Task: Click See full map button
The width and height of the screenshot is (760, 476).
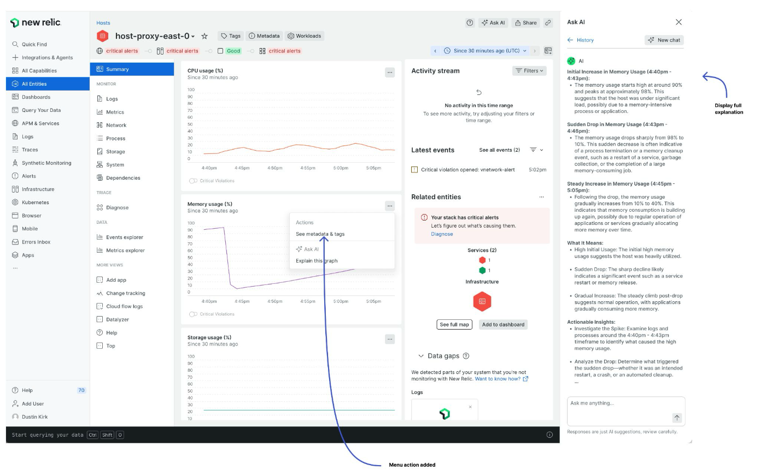Action: 454,324
